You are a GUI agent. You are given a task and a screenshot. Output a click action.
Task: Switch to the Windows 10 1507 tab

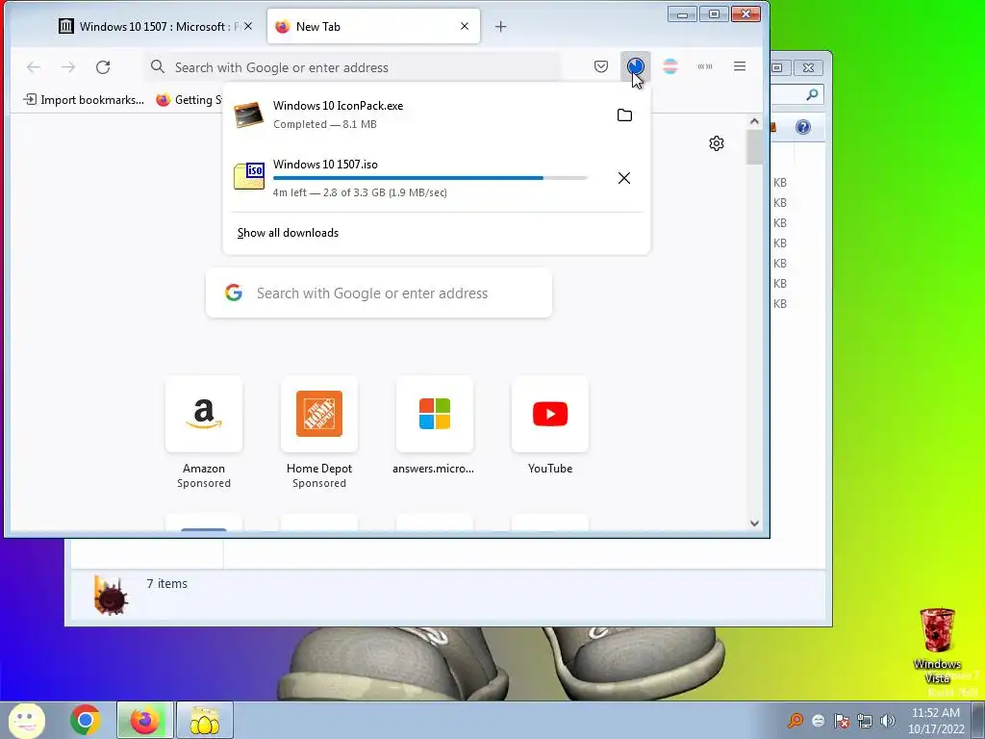click(155, 26)
